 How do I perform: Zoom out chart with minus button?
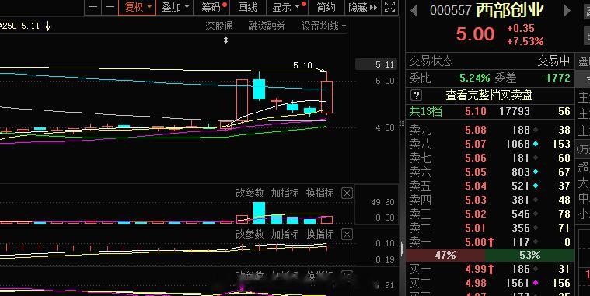[x=110, y=7]
